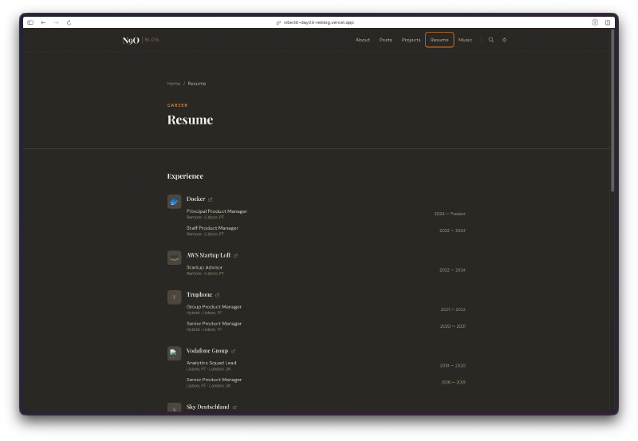Open the search magnifier icon

click(x=491, y=40)
